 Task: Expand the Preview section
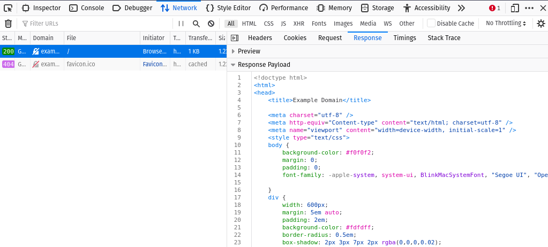click(x=234, y=51)
